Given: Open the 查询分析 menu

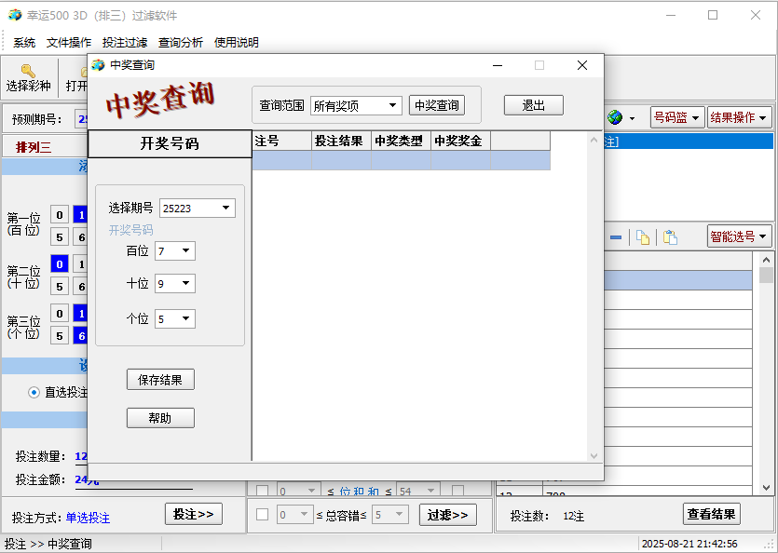Looking at the screenshot, I should [x=180, y=42].
